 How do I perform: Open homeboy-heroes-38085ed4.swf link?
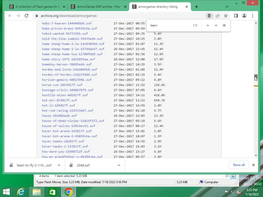(67, 64)
